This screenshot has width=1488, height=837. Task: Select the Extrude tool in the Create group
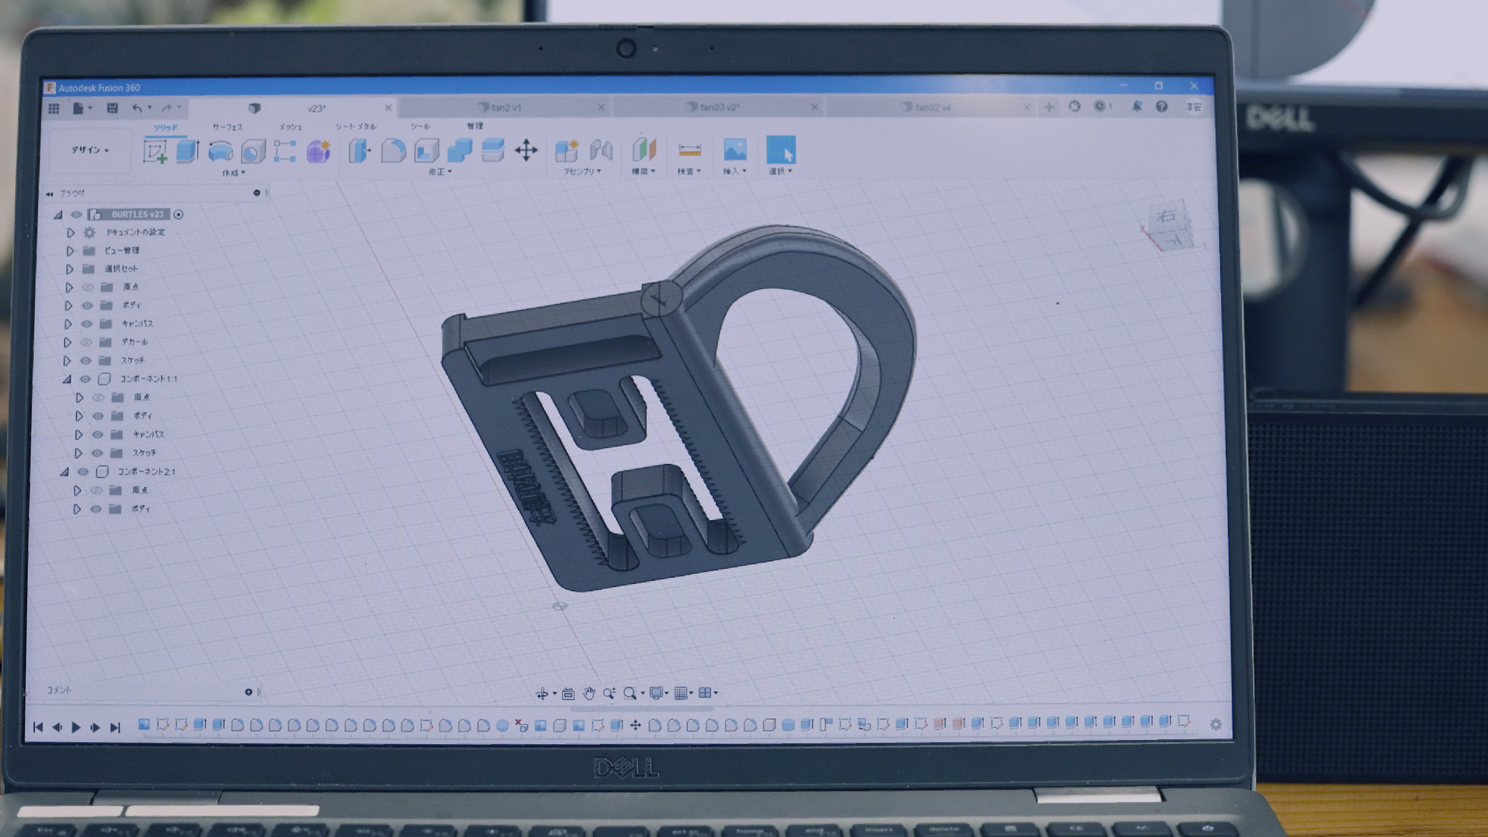(x=187, y=151)
